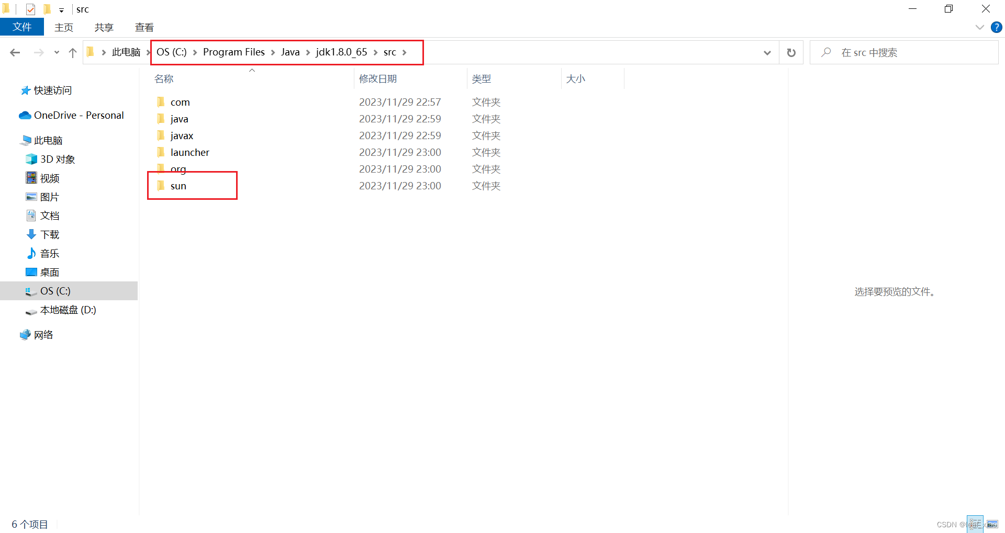This screenshot has width=1005, height=533.
Task: Click the Forward navigation arrow
Action: point(39,52)
